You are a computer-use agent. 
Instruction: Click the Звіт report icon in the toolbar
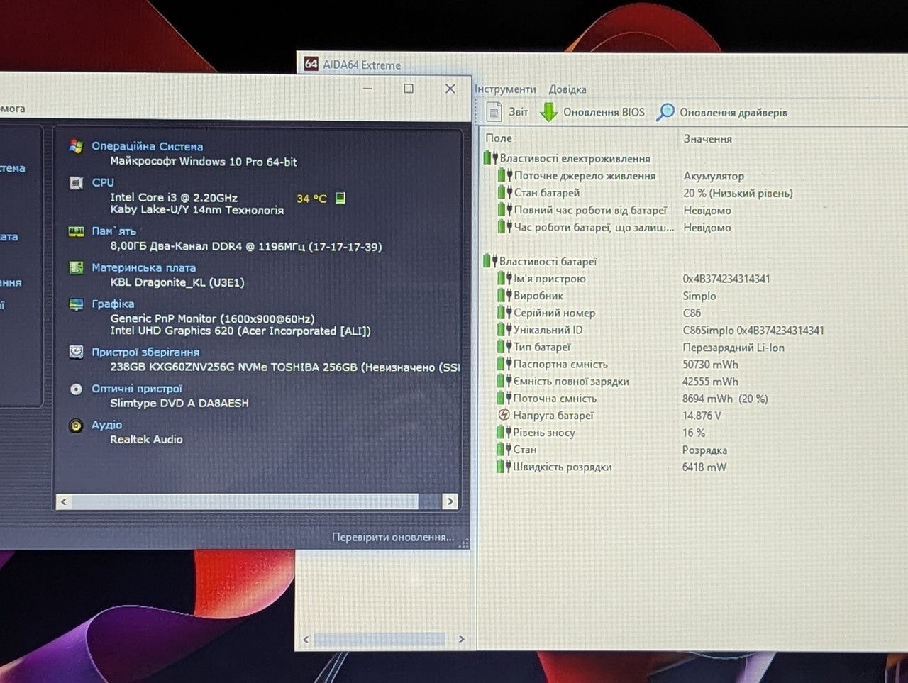click(494, 111)
